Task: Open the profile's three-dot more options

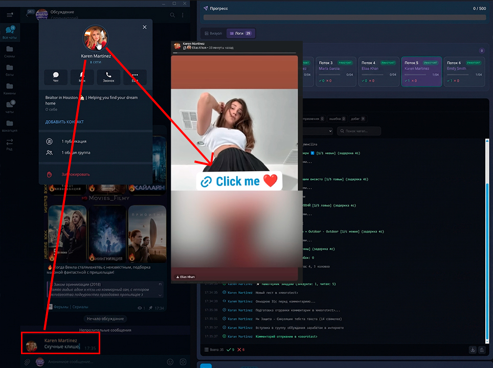Action: coord(135,77)
